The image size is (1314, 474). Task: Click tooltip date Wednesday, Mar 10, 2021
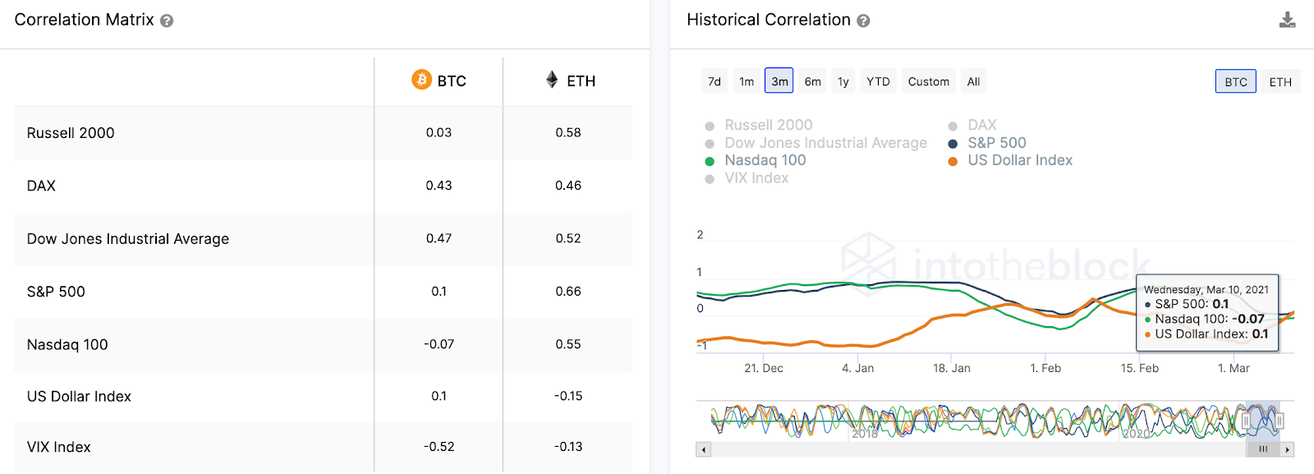[1206, 290]
